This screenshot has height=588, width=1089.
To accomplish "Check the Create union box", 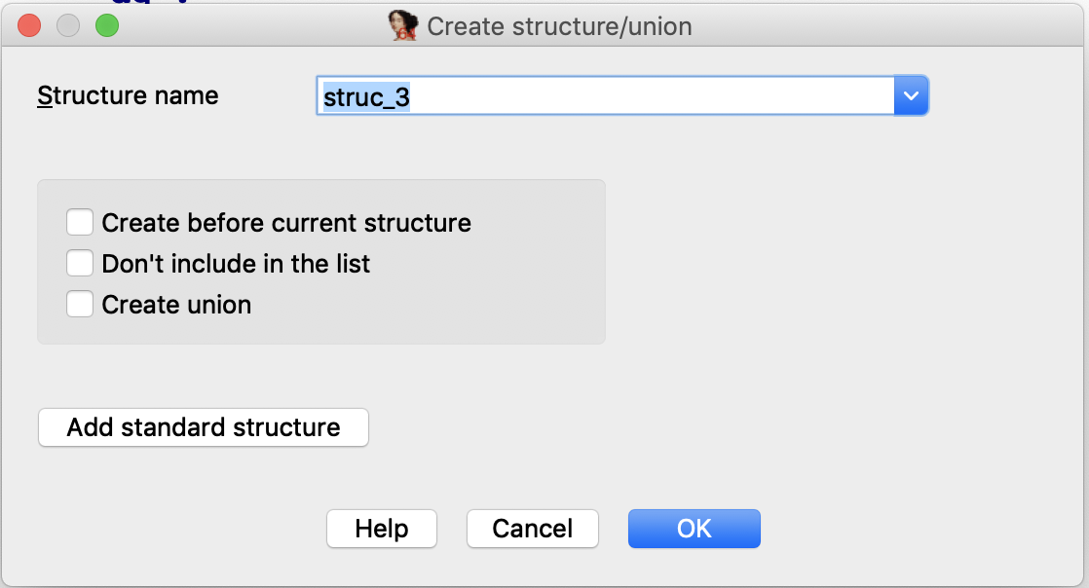I will (x=80, y=304).
